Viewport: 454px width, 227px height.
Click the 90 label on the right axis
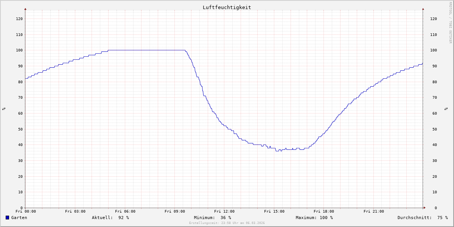[435, 66]
